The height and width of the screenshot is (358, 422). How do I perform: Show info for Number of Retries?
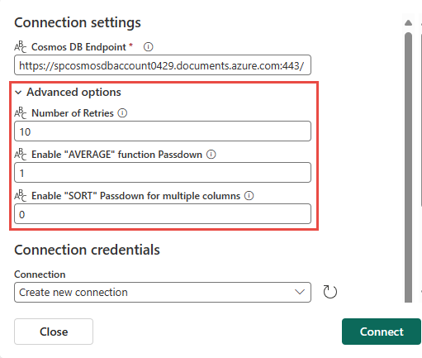[122, 113]
